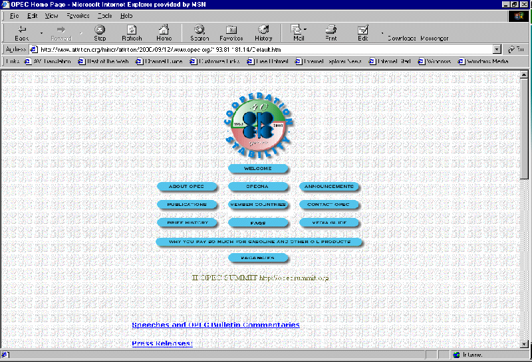
Task: Go to Home page
Action: pos(164,33)
